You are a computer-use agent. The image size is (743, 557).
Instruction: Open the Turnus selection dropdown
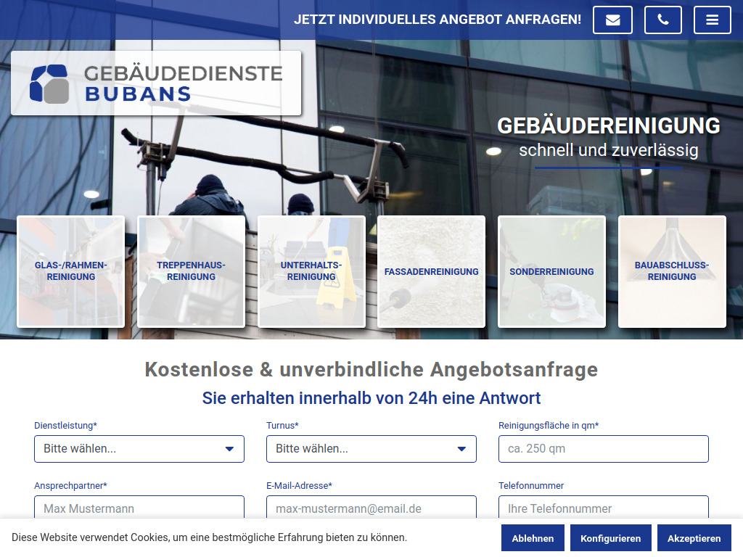[x=371, y=448]
